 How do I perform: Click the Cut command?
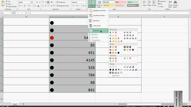(8, 1)
